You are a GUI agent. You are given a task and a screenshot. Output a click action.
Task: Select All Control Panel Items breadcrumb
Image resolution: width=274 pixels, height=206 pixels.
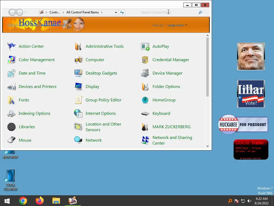[82, 12]
